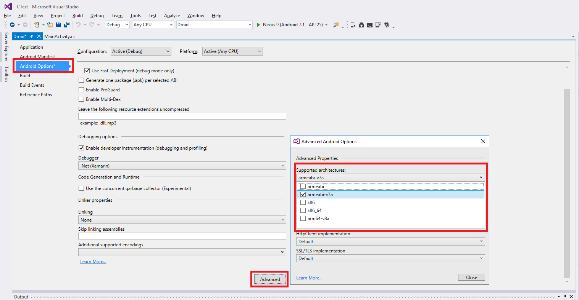Check the arm64-v8a architecture option
Viewport: 579px width, 300px height.
303,219
